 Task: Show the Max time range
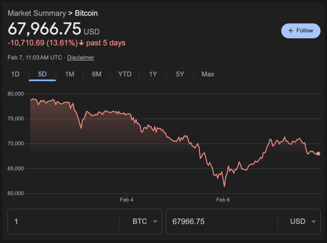208,74
